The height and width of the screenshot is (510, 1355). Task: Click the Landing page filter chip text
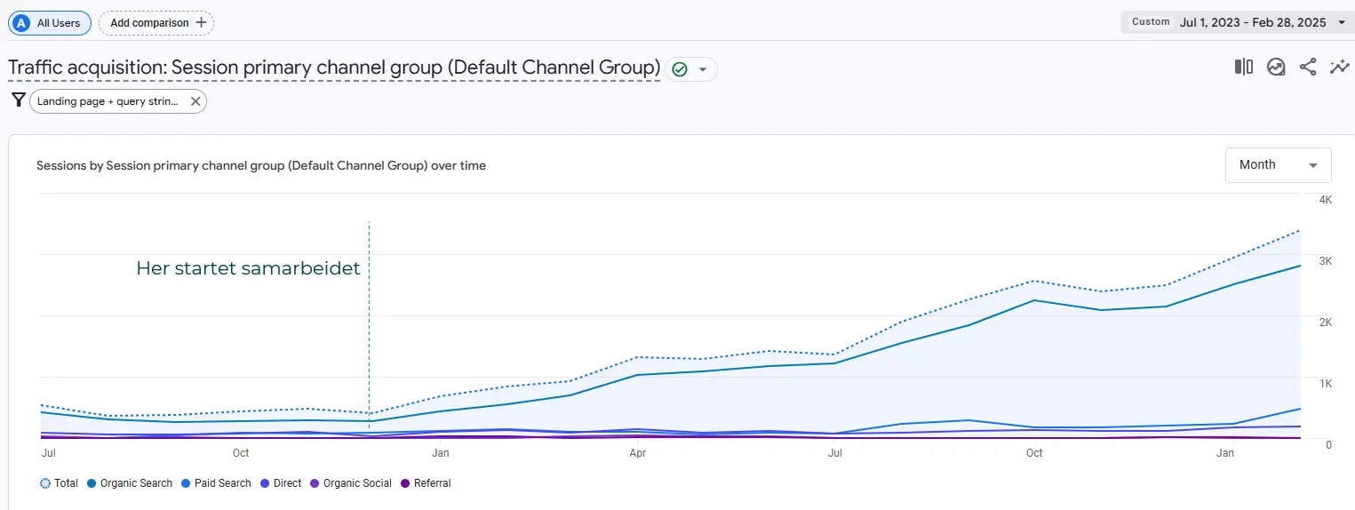tap(107, 101)
